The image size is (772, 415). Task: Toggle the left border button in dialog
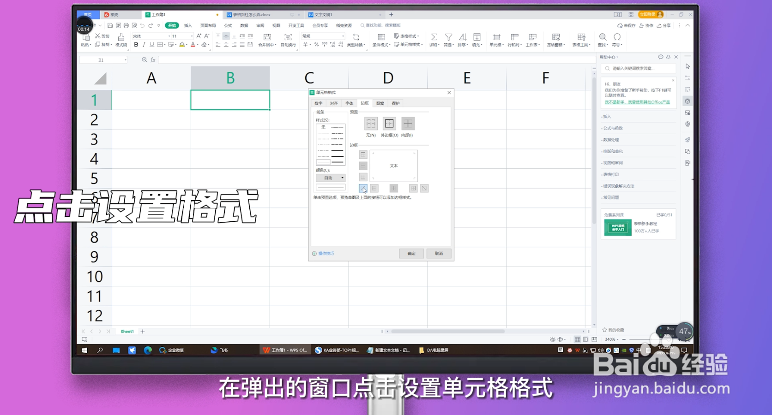tap(374, 188)
